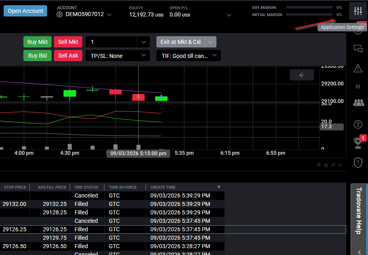Open the TP/SL: None dropdown
368x255 pixels.
tap(118, 56)
